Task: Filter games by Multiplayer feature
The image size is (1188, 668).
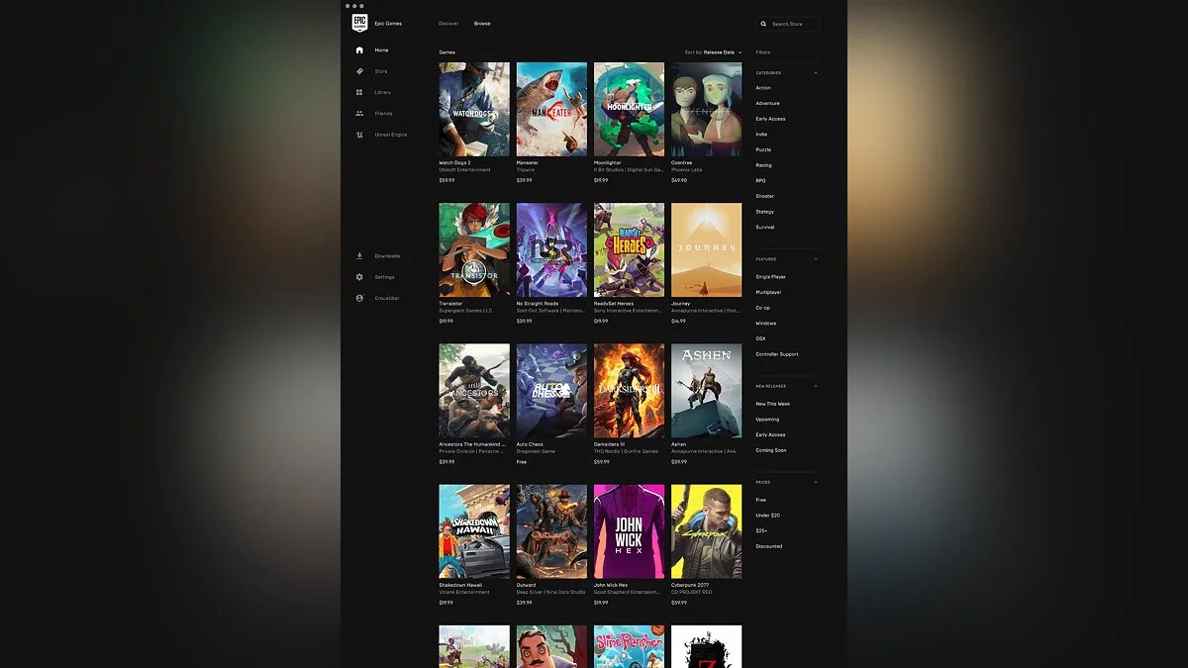Action: 768,293
